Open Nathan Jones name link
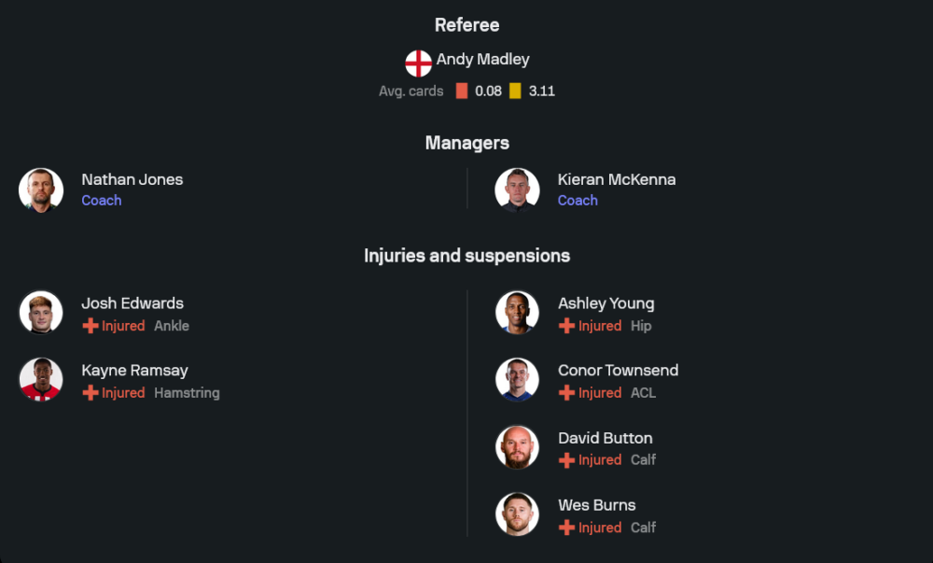933x563 pixels. pos(132,179)
